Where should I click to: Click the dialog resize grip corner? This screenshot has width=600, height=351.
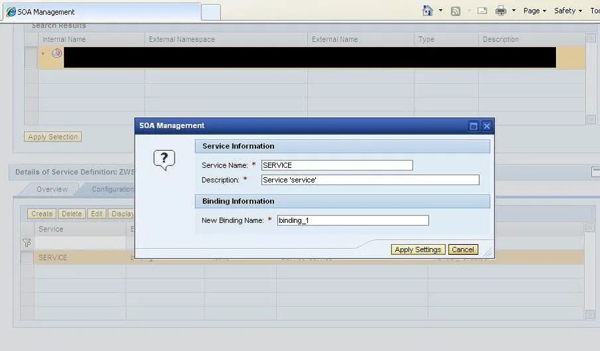[x=488, y=253]
